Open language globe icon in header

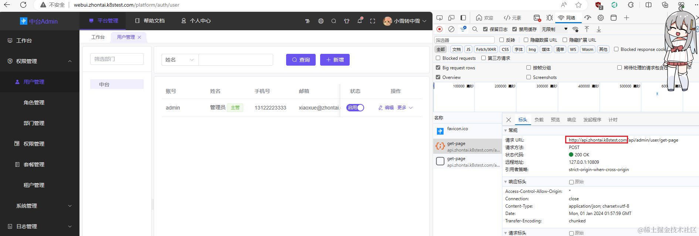click(x=321, y=21)
